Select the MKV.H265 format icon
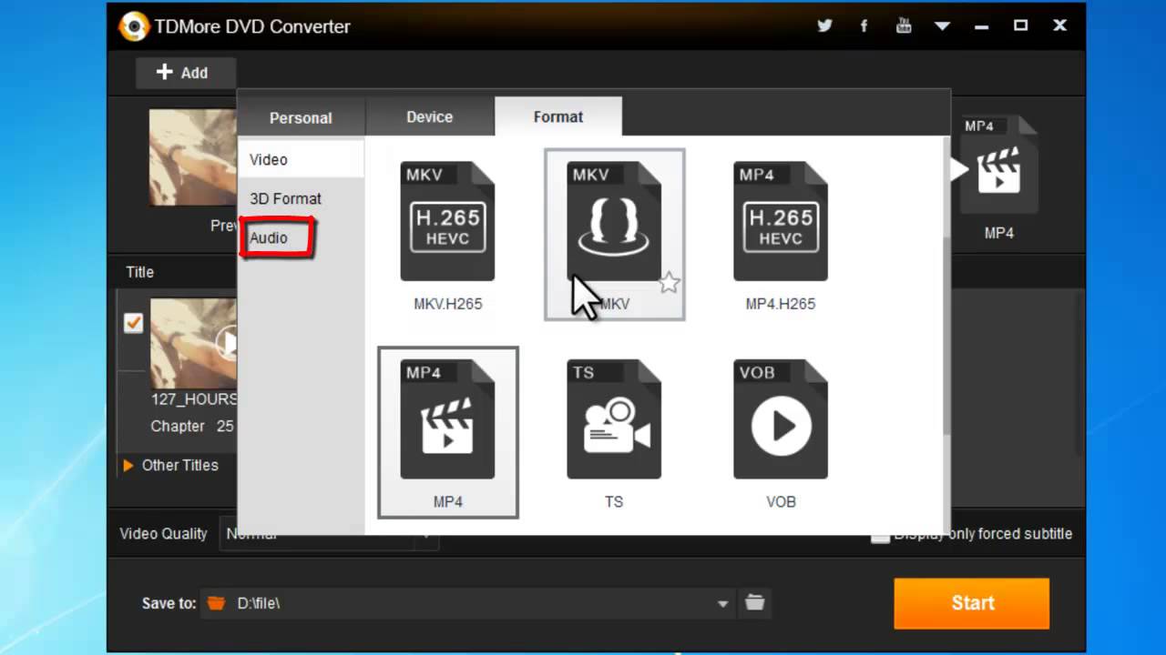 tap(447, 221)
